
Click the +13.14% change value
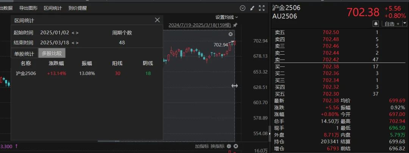coord(56,73)
